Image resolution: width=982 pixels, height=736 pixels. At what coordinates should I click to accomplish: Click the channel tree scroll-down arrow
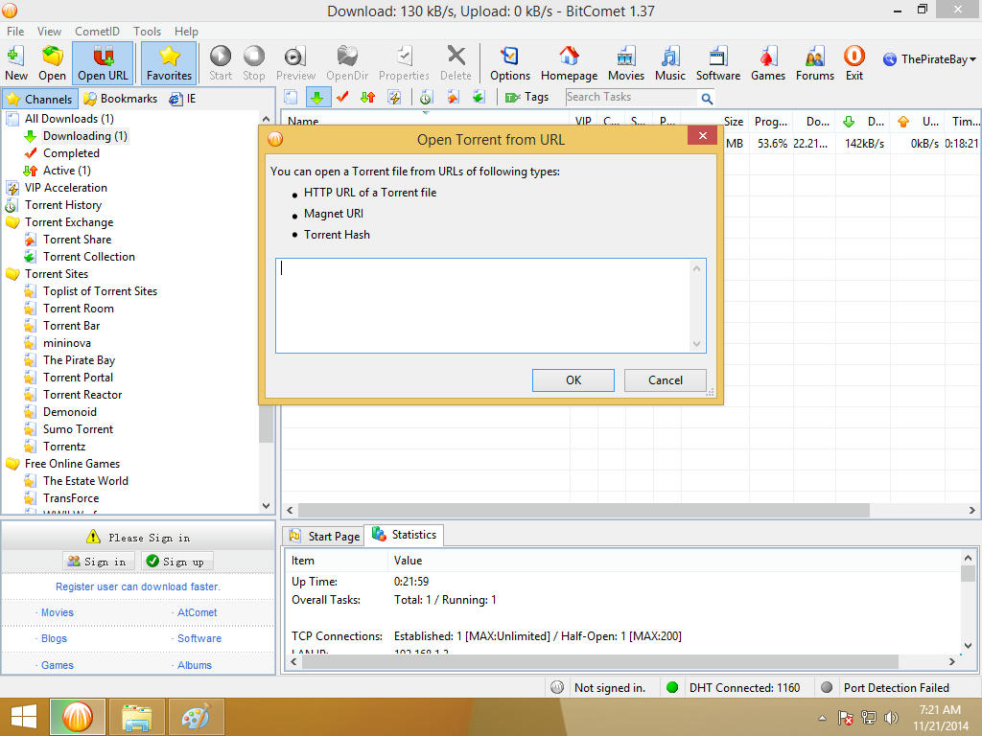coord(267,506)
